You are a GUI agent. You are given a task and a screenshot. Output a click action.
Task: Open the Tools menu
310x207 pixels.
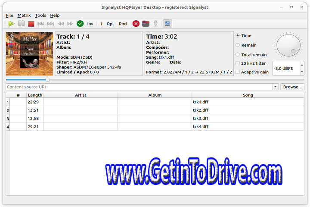pyautogui.click(x=40, y=16)
